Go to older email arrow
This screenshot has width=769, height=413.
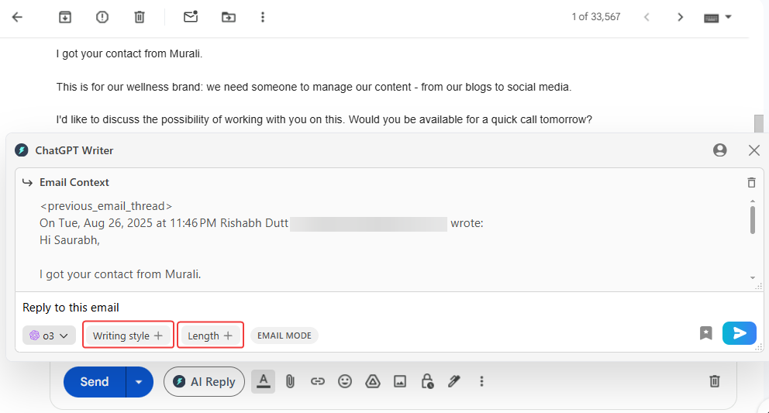(680, 17)
